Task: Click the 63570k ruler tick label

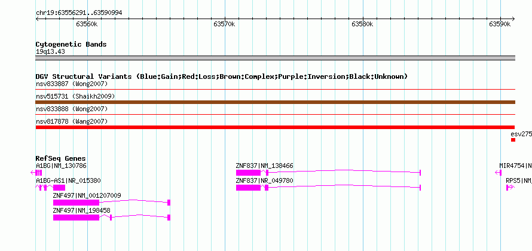Action: tap(224, 24)
